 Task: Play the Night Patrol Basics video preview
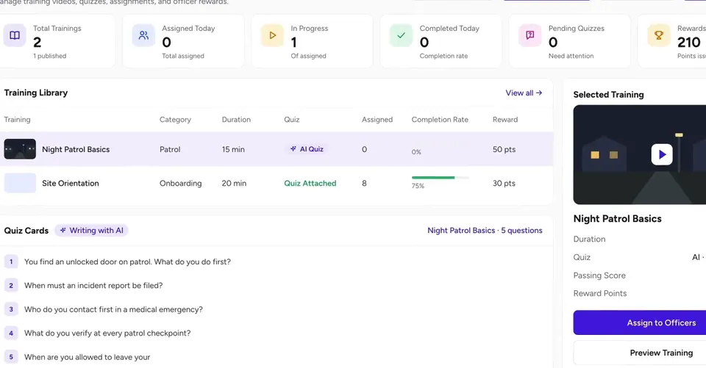coord(662,154)
